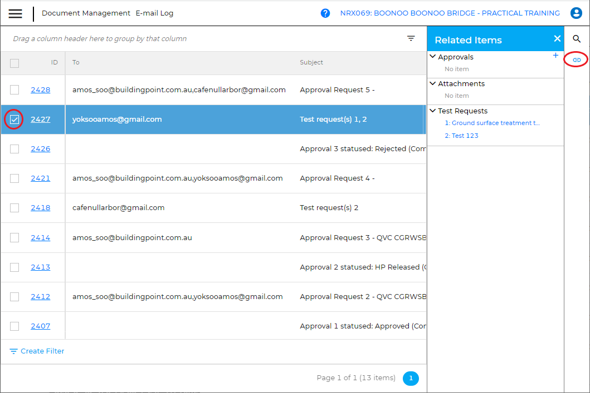This screenshot has width=590, height=393.
Task: Collapse the Approvals section
Action: [433, 57]
